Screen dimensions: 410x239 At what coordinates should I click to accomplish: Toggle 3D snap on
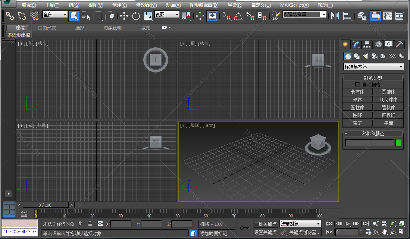point(226,16)
